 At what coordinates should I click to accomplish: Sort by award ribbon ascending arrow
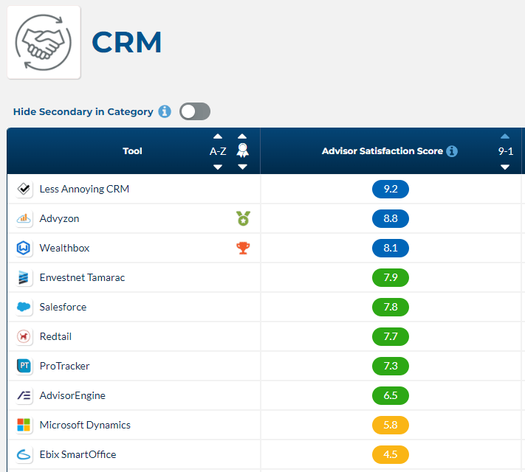tap(242, 136)
